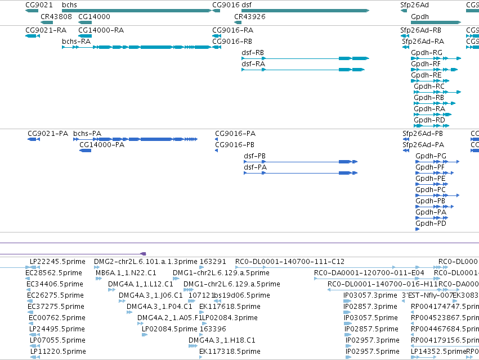Click the CR43808 gene bar glyph
Image resolution: width=479 pixels, height=360 pixels.
click(x=47, y=22)
